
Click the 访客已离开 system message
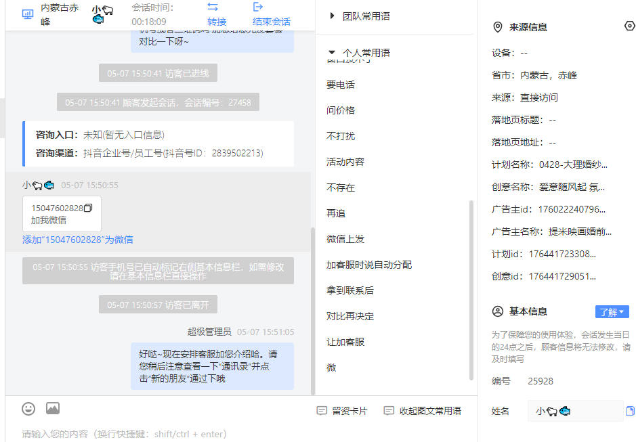click(158, 305)
